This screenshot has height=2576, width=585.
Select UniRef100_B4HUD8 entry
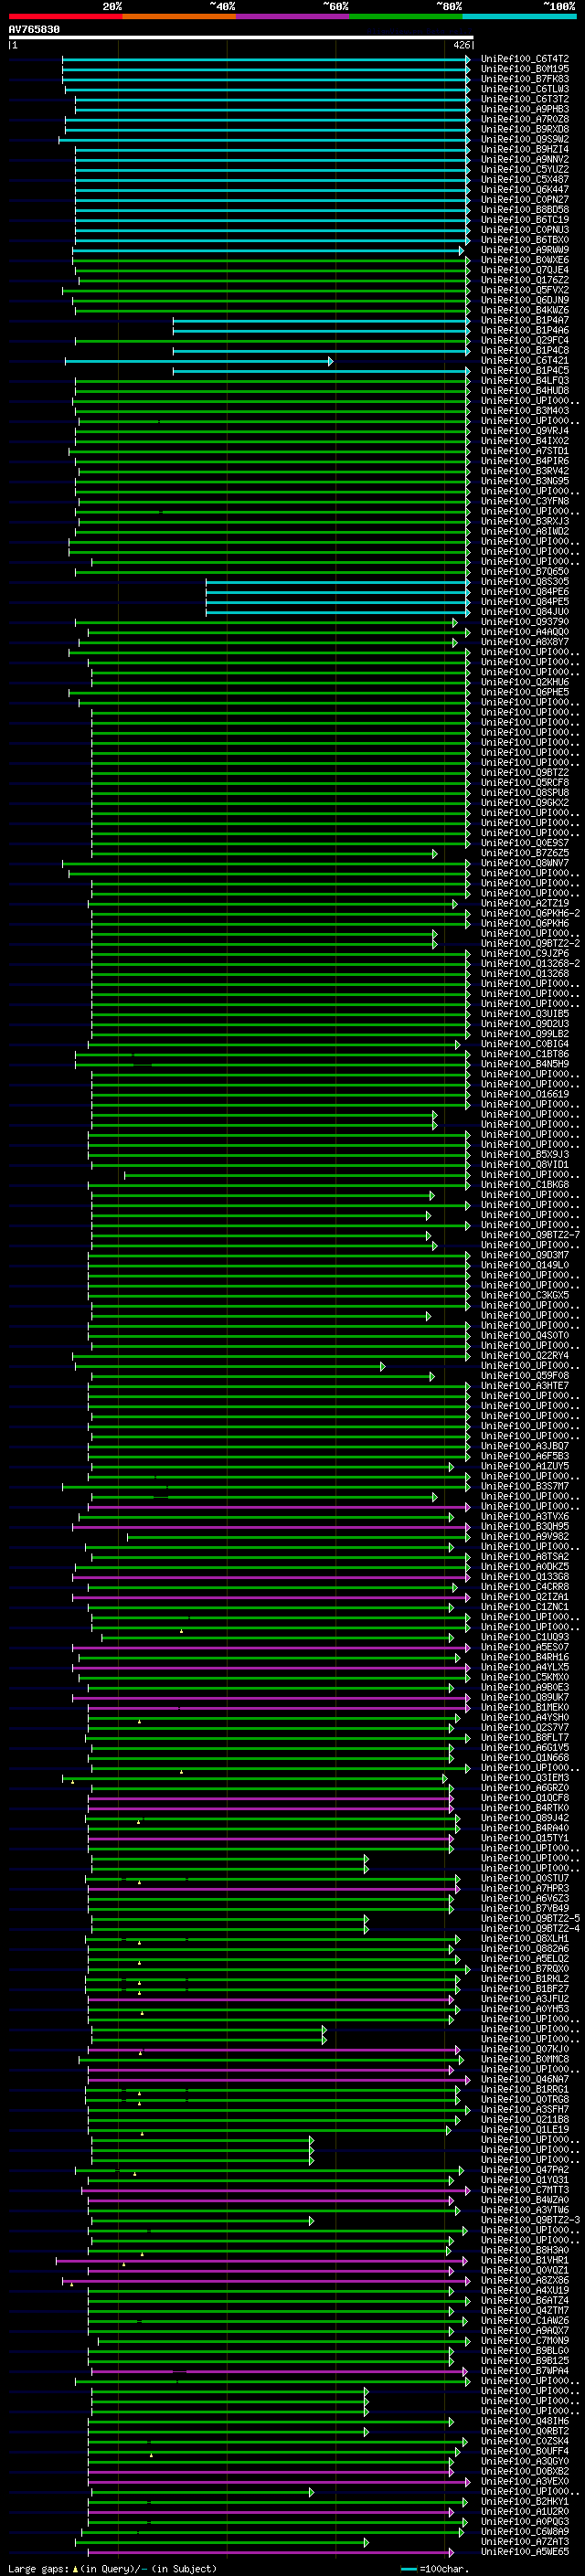pos(525,390)
